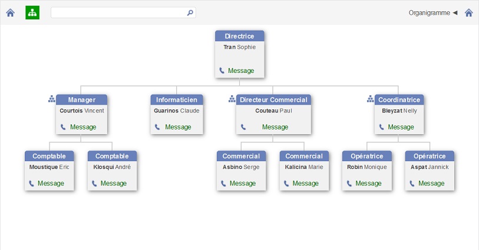Image resolution: width=479 pixels, height=250 pixels.
Task: Click the name Tran Sophie
Action: [239, 47]
